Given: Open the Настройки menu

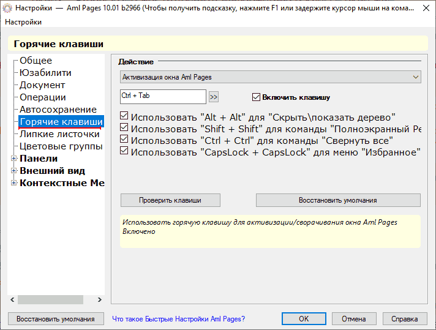Looking at the screenshot, I should pos(23,22).
